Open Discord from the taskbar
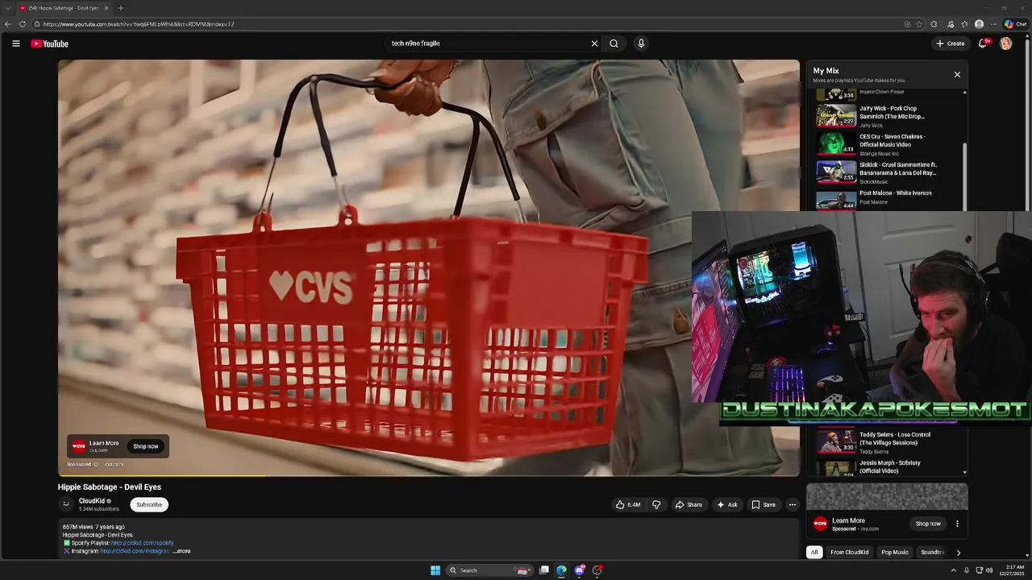The image size is (1032, 580). tap(580, 570)
